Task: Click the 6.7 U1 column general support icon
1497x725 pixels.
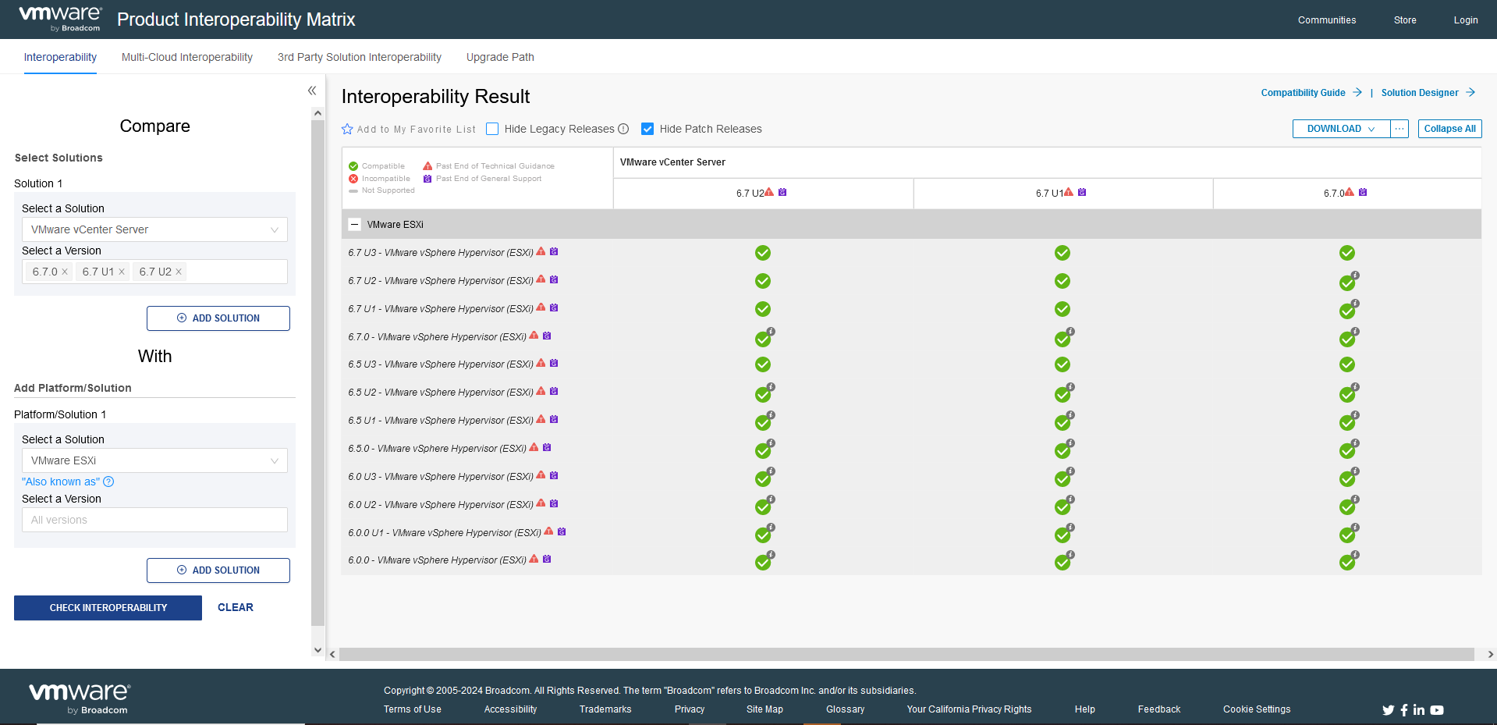Action: click(x=1082, y=192)
